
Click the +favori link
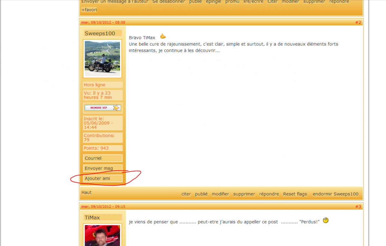point(89,10)
